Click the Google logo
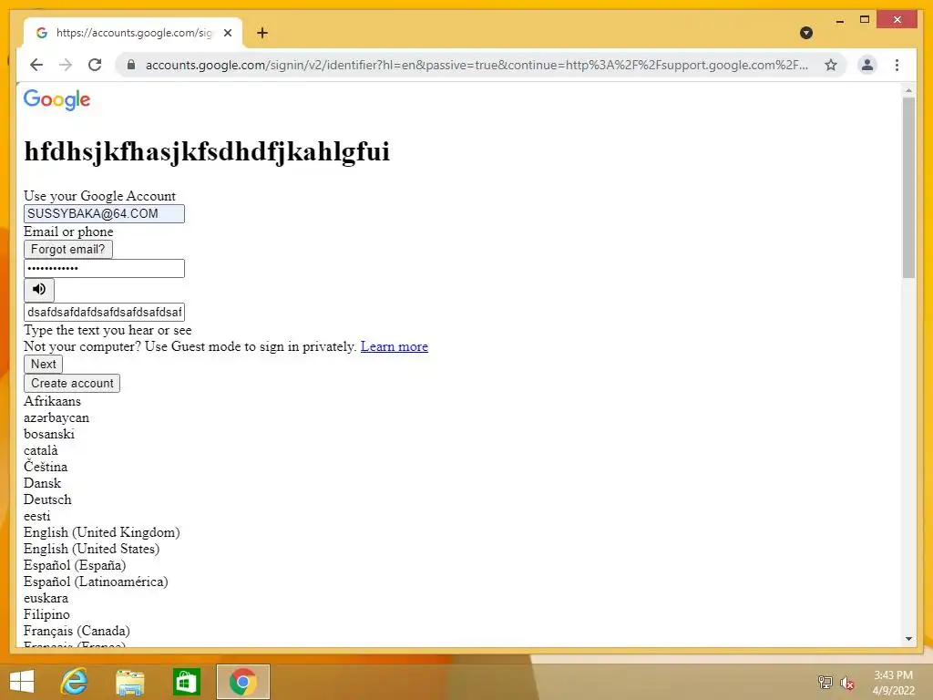Viewport: 933px width, 700px height. pos(57,100)
